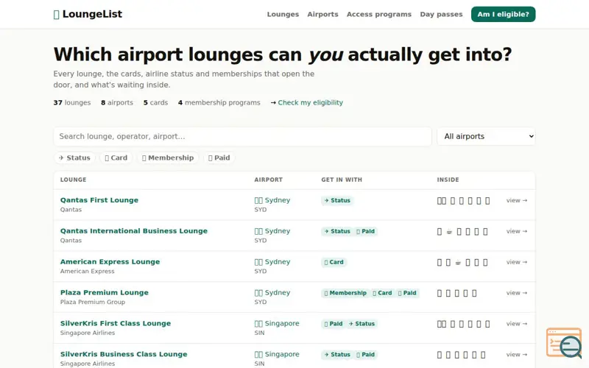Screen dimensions: 589x368
Task: Open SilverKris Business Class Lounge
Action: click(124, 354)
